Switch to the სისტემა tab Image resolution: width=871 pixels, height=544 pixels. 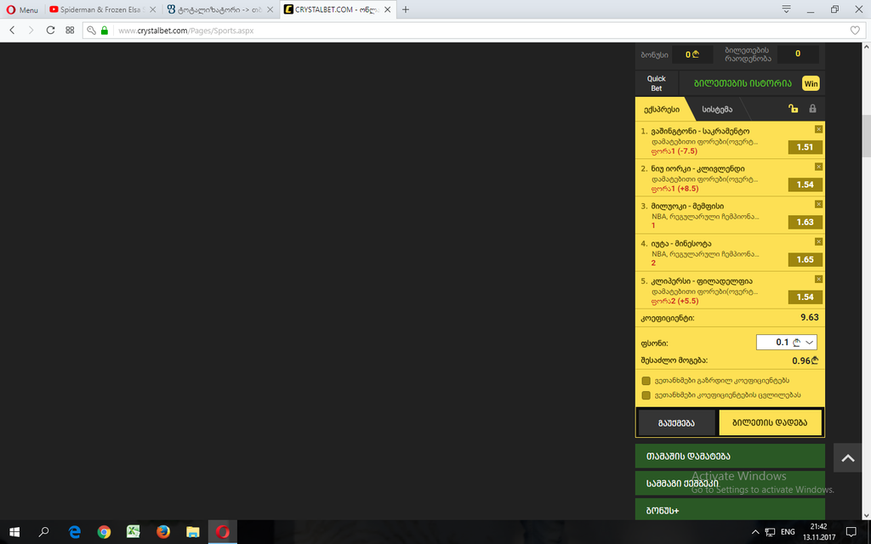(x=717, y=110)
